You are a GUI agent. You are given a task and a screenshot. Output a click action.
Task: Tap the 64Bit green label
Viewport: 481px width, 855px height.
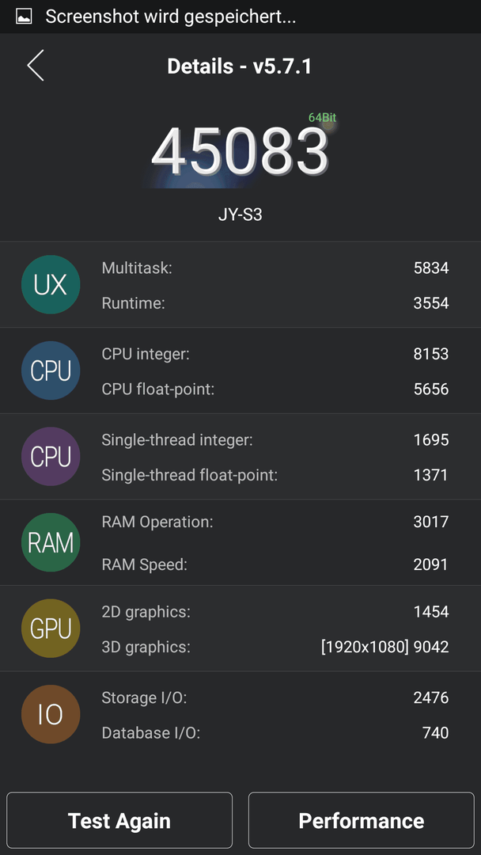[x=322, y=117]
